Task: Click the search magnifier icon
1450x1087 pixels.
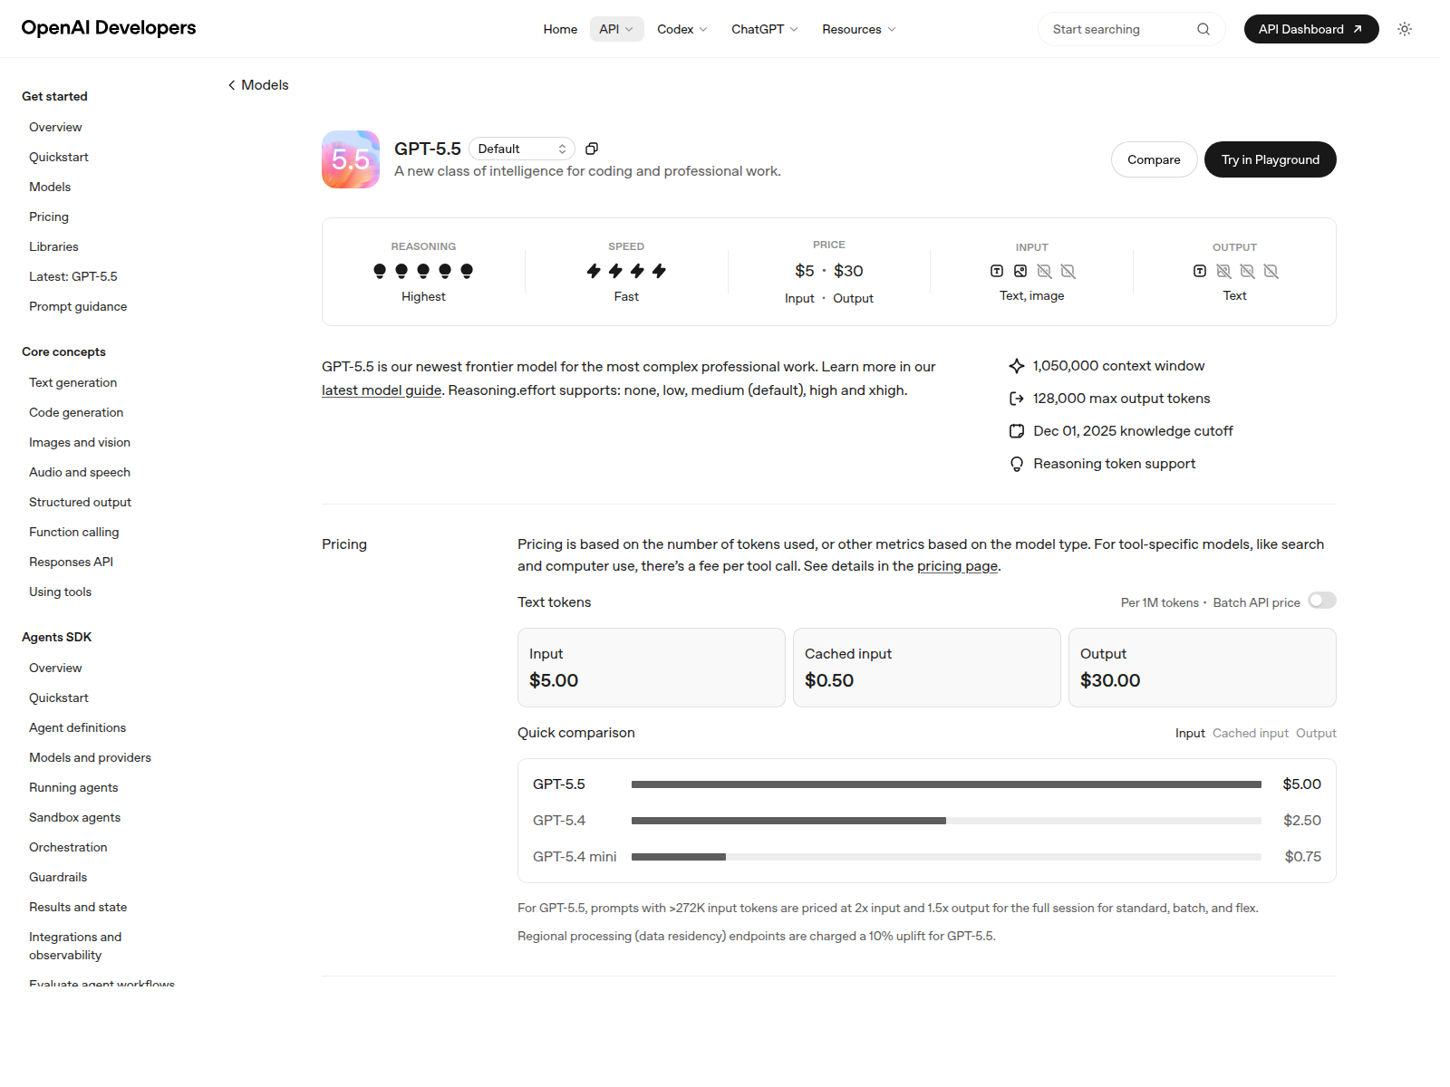Action: pyautogui.click(x=1203, y=29)
